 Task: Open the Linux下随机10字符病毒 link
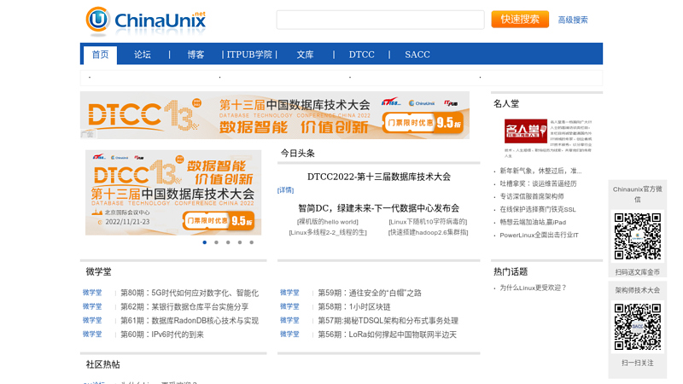click(x=428, y=222)
